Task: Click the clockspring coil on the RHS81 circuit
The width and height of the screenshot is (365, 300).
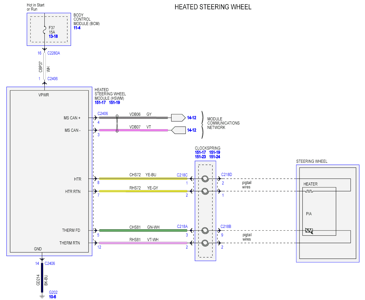Action: [205, 243]
